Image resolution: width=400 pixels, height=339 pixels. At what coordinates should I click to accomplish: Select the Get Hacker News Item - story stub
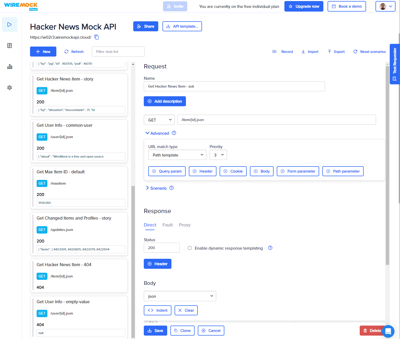pos(79,95)
